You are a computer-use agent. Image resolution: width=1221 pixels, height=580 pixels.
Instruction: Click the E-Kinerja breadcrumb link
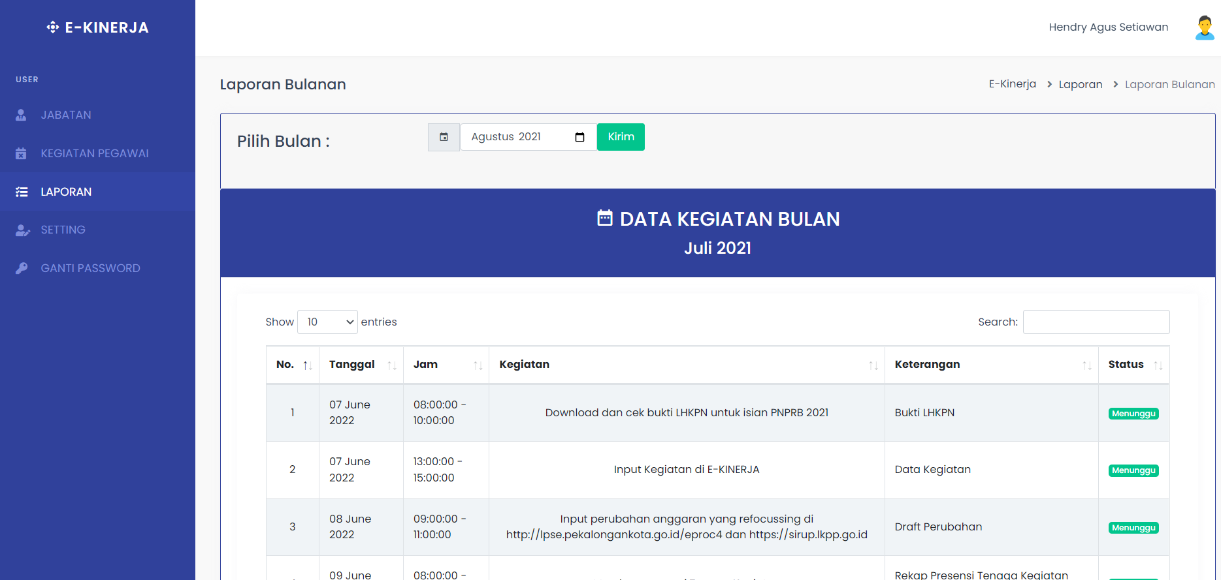[1012, 84]
